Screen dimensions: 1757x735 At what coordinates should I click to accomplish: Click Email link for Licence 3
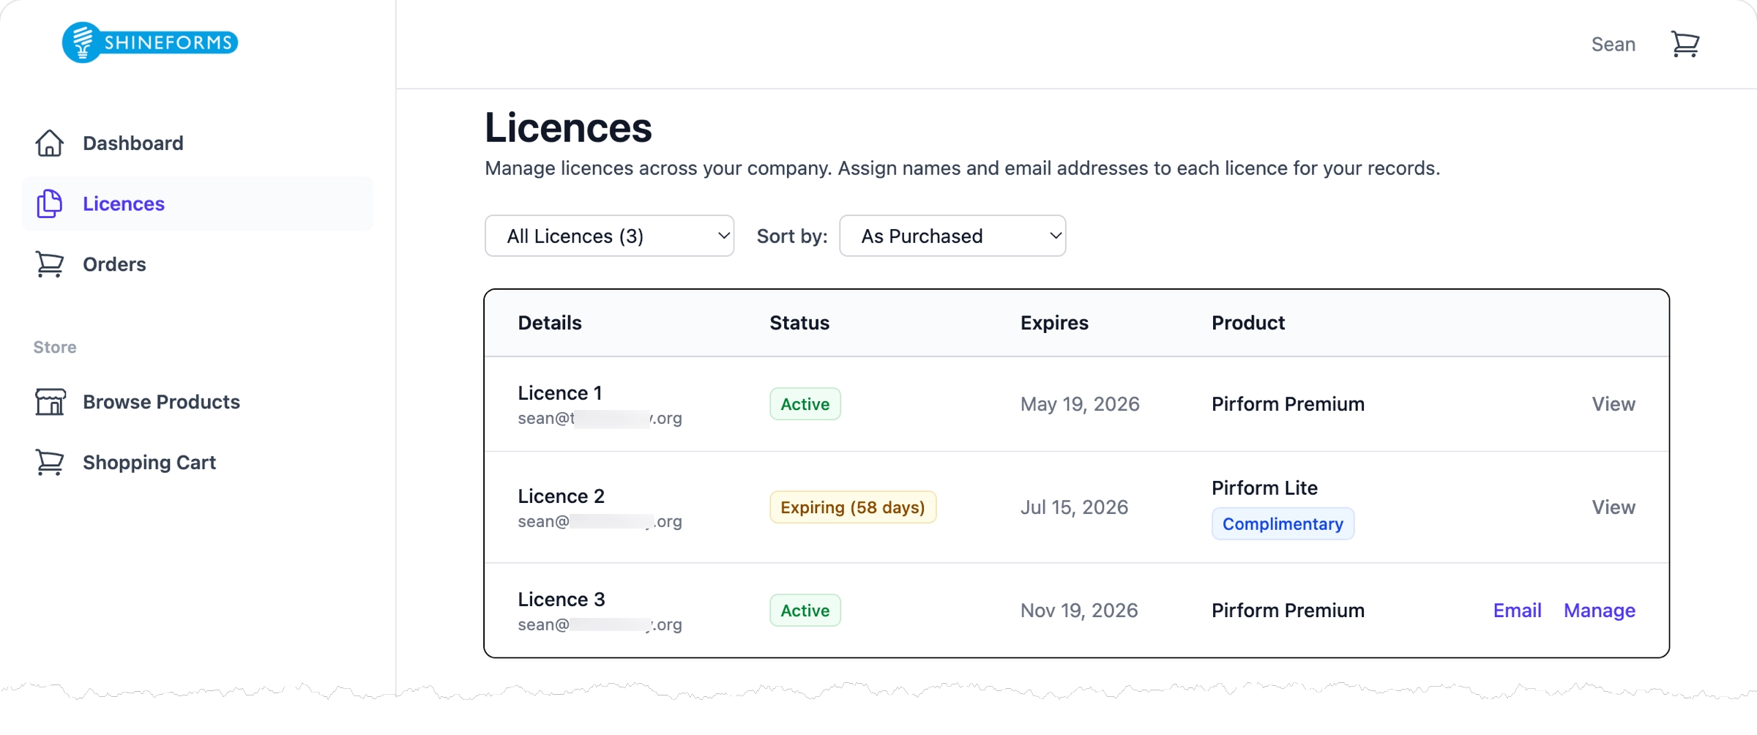coord(1517,611)
